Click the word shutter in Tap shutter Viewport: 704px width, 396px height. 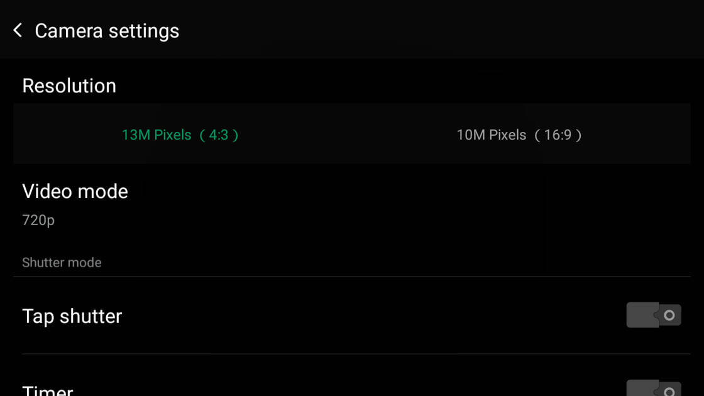coord(91,316)
